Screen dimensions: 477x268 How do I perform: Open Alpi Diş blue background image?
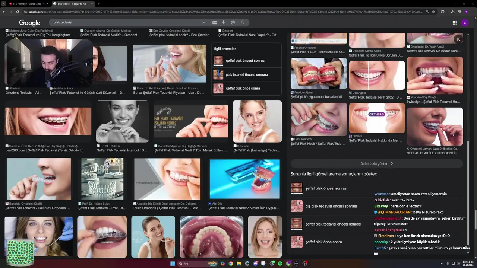click(244, 179)
